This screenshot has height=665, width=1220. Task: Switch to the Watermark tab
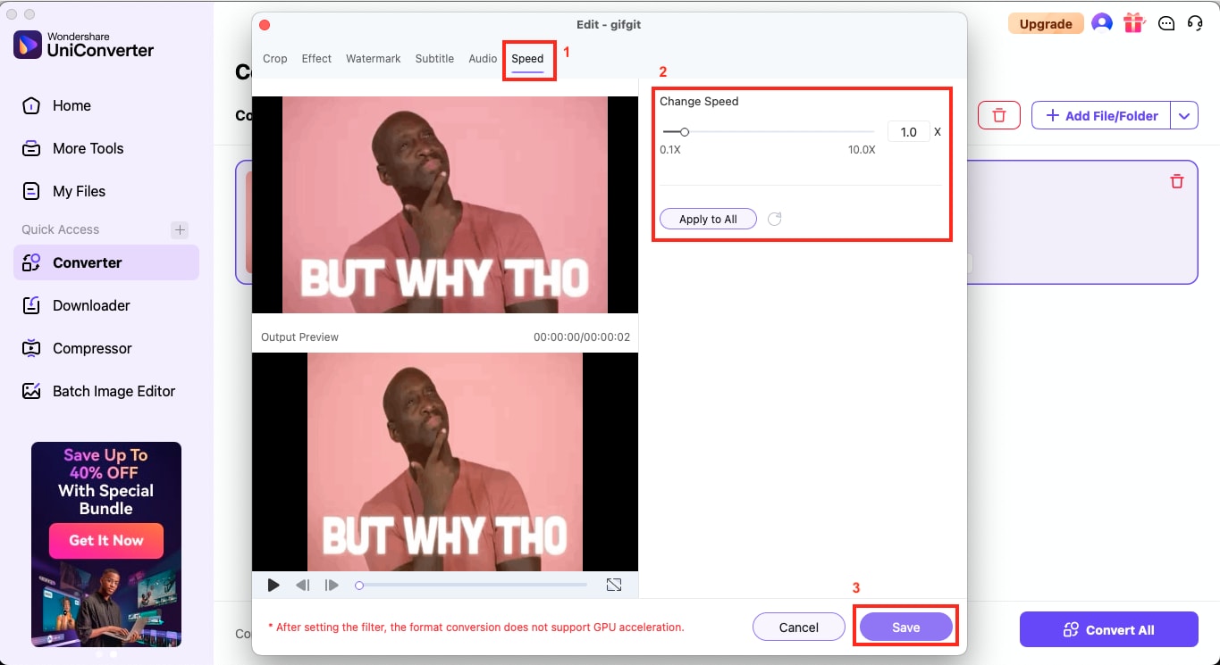[374, 58]
